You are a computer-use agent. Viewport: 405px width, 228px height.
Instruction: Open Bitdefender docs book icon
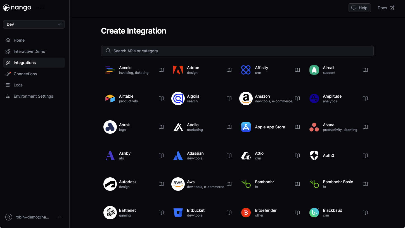(297, 213)
